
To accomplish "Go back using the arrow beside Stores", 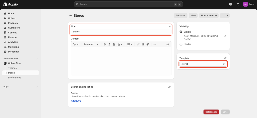I will click(x=71, y=15).
